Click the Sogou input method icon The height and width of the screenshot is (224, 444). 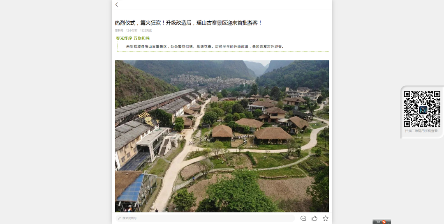[x=384, y=222]
